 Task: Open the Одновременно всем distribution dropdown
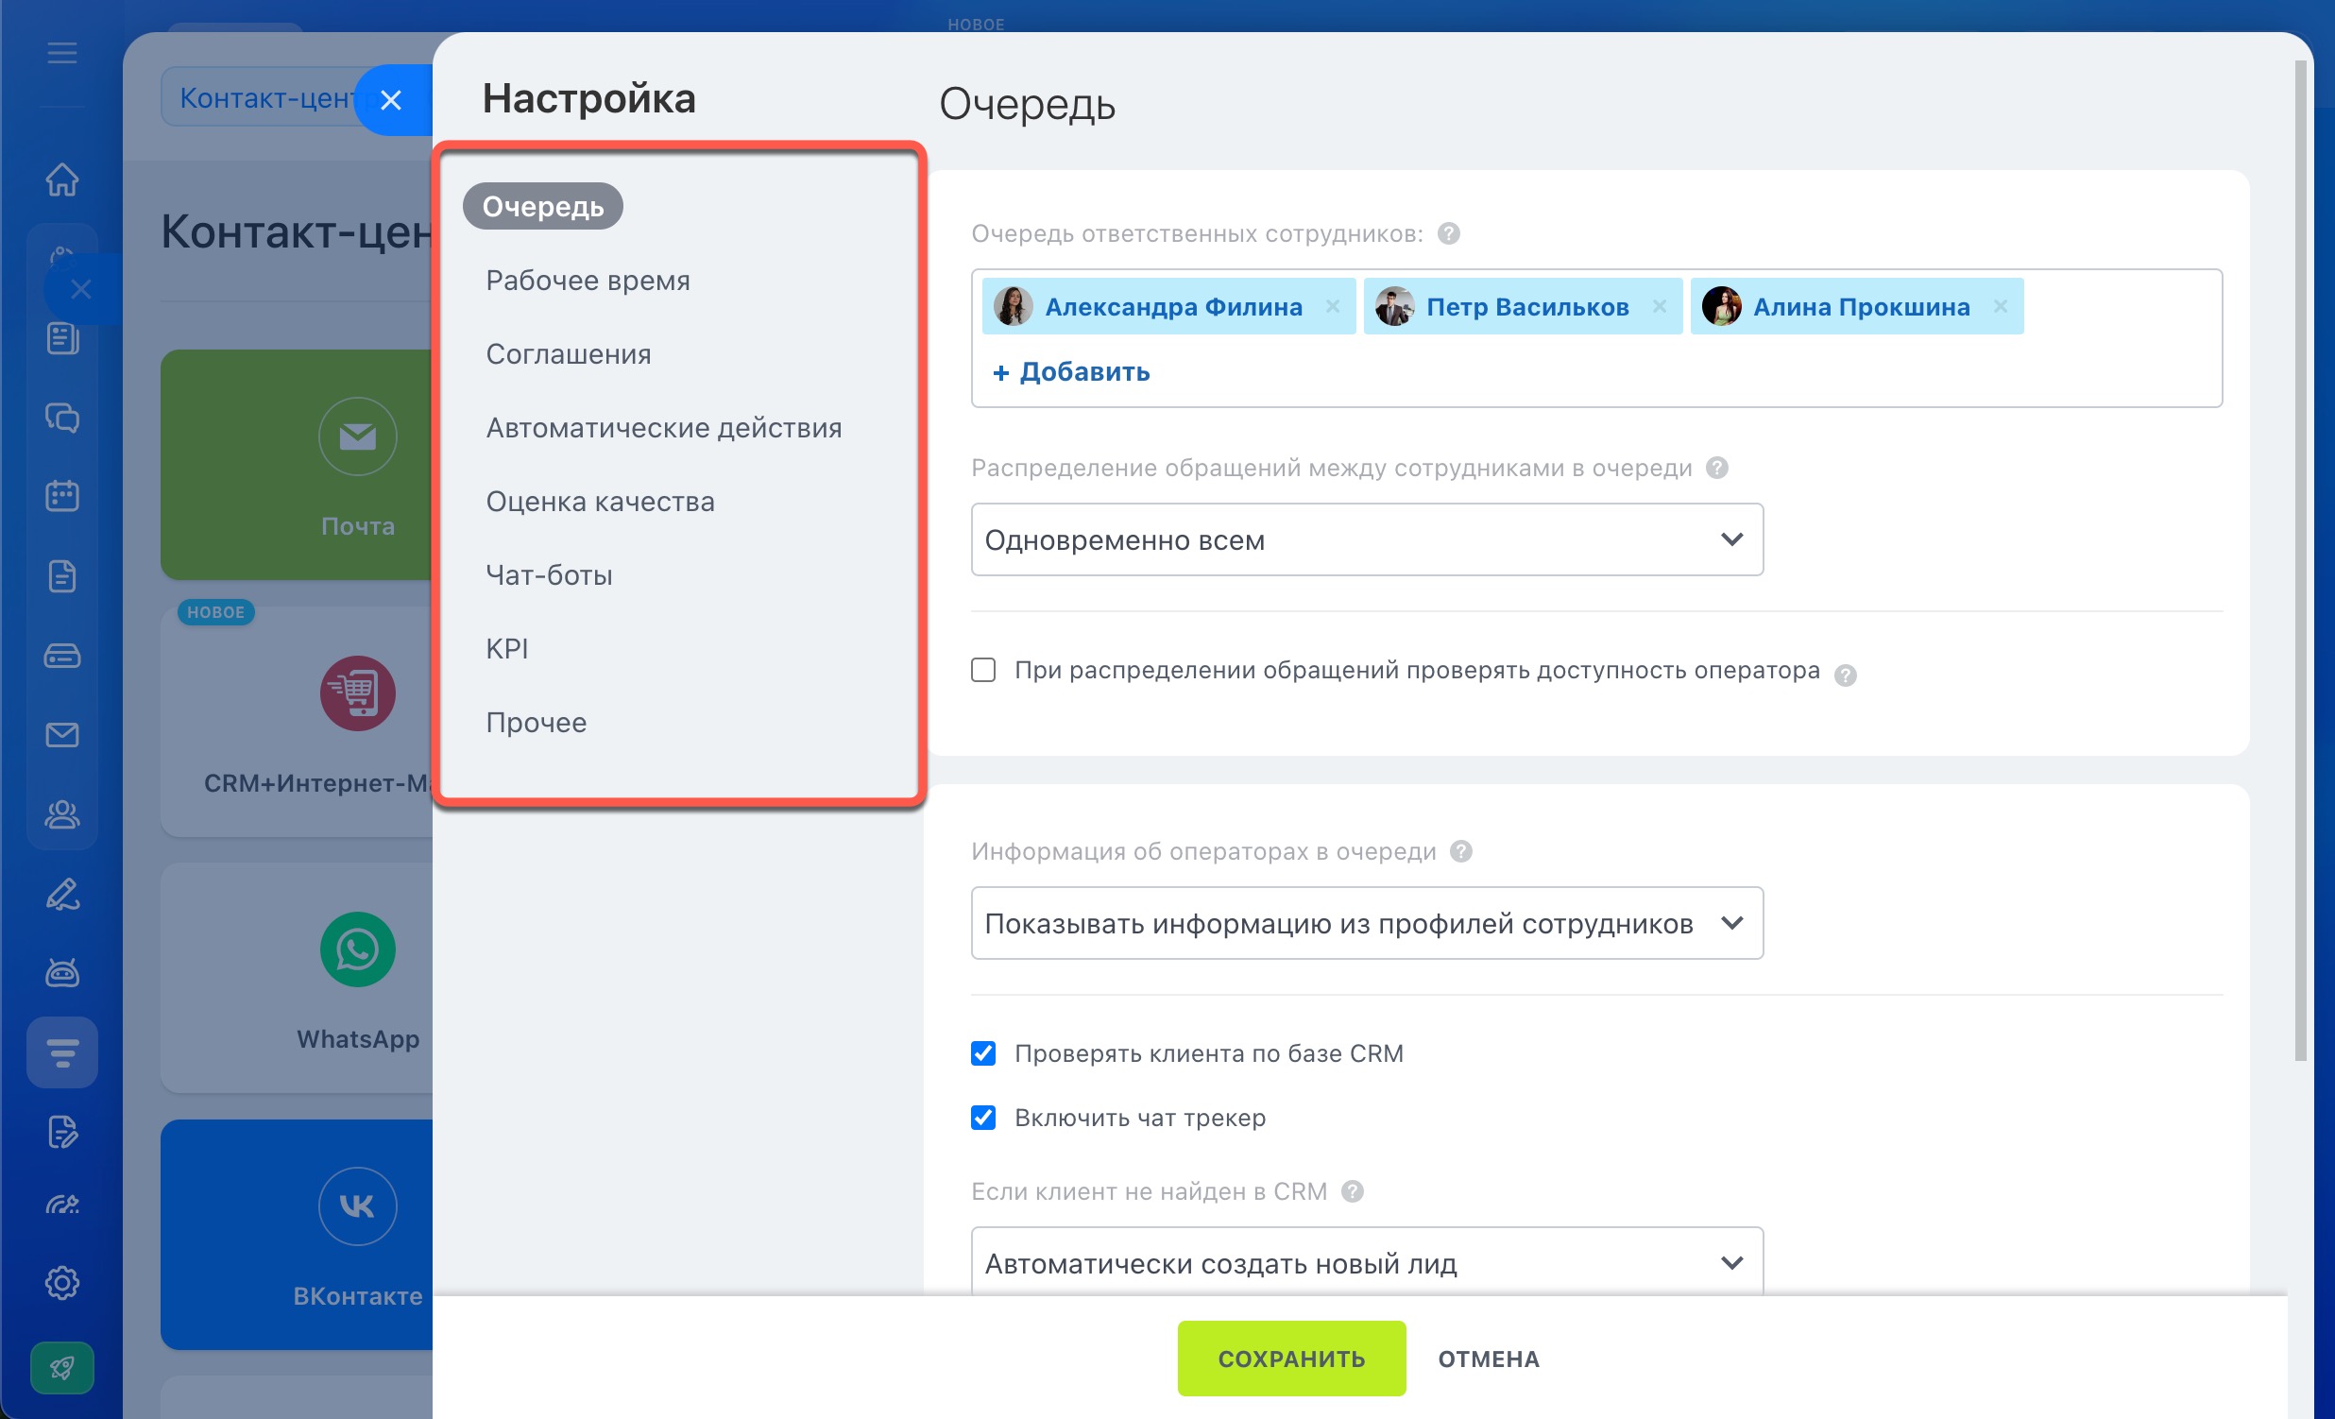coord(1367,539)
